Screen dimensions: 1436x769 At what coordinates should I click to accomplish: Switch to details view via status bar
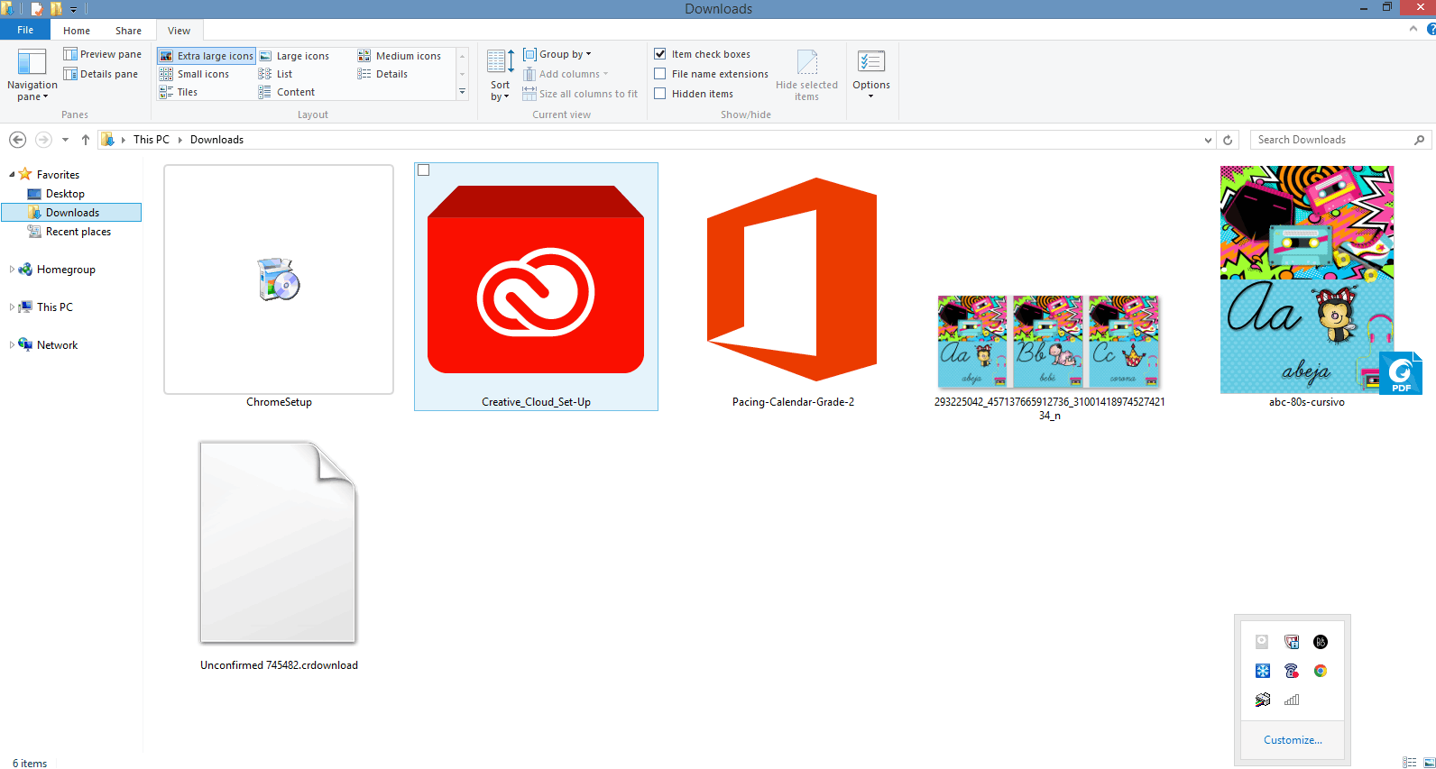[1410, 763]
